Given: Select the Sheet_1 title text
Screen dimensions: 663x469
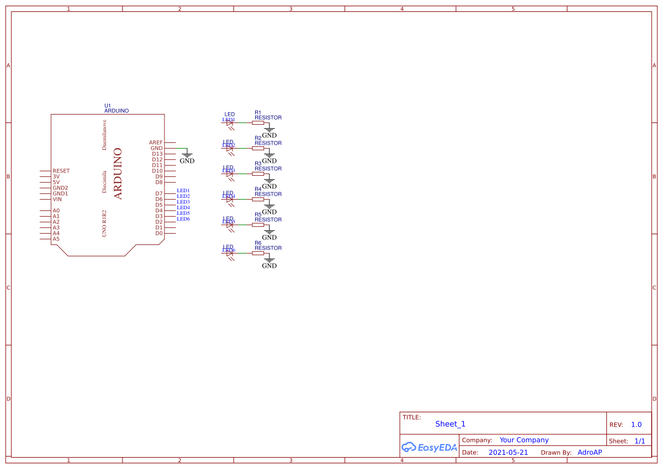Looking at the screenshot, I should tap(450, 424).
